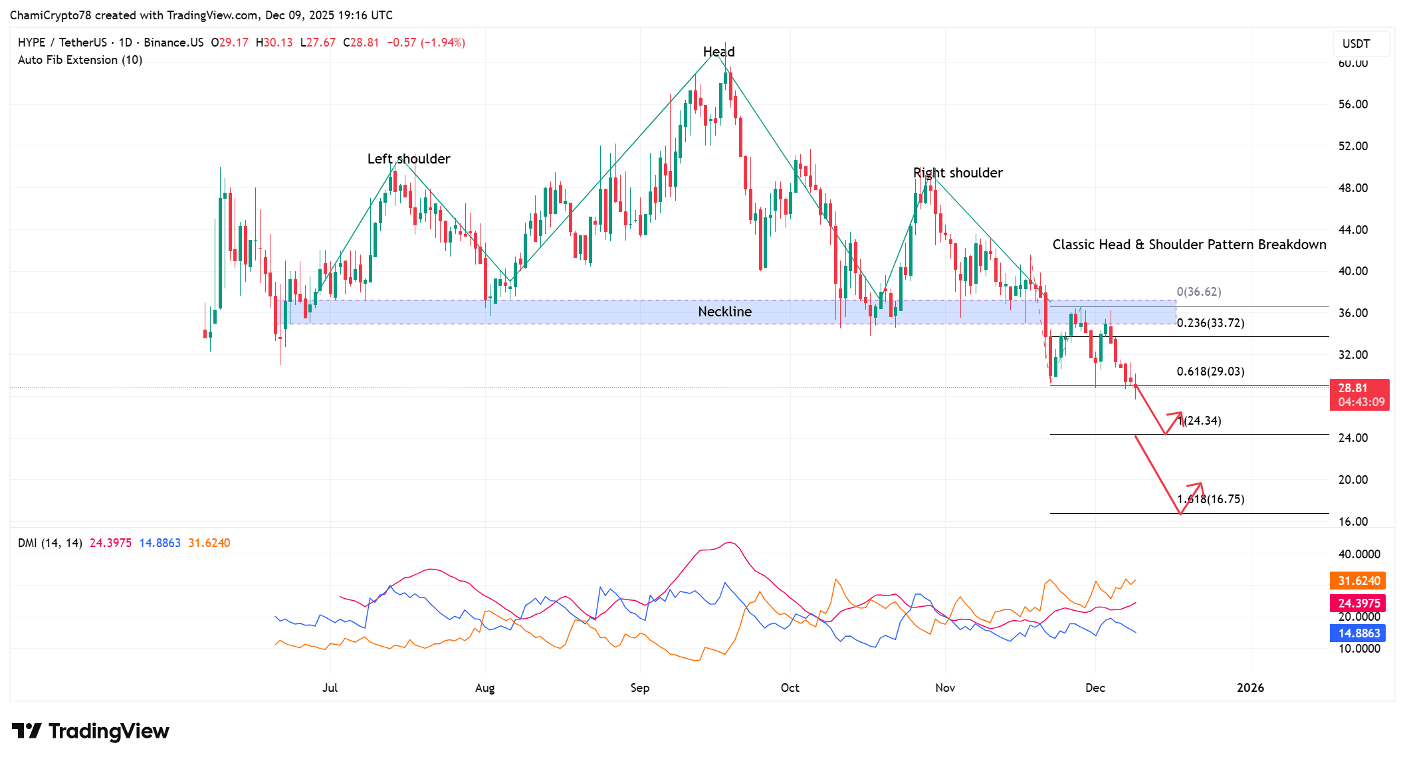This screenshot has width=1405, height=761.
Task: Open the HYPE symbol details
Action: tap(33, 42)
